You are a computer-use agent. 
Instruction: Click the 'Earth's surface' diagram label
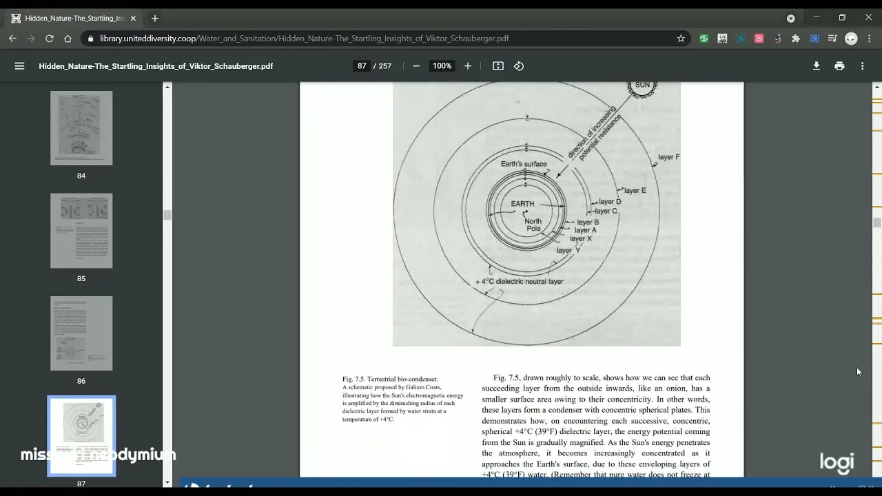pos(524,164)
